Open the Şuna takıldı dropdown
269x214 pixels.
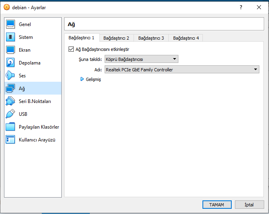pyautogui.click(x=142, y=59)
